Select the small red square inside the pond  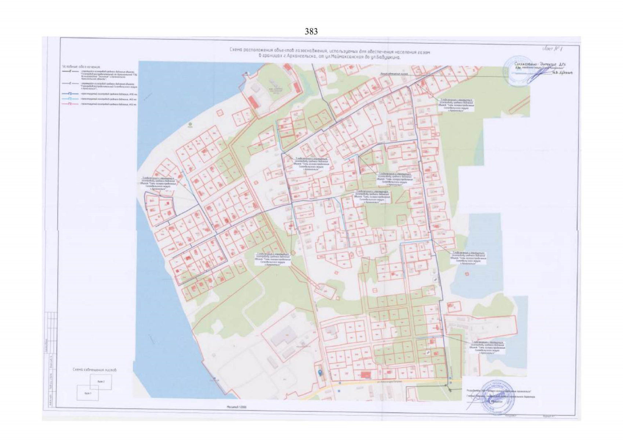(467, 274)
